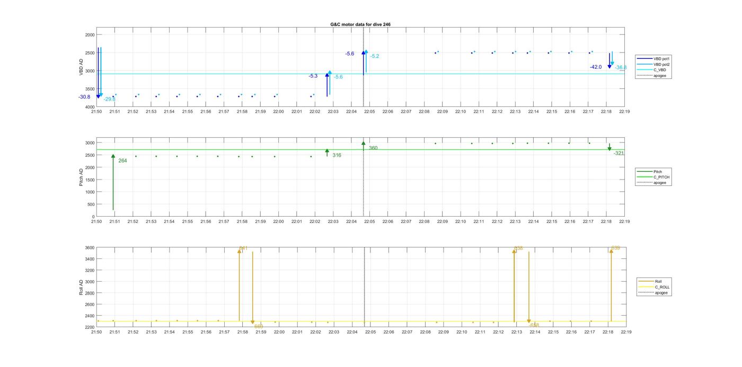Screen dimensions: 742x367
Task: Click the '641' roll annotation
Action: point(243,248)
